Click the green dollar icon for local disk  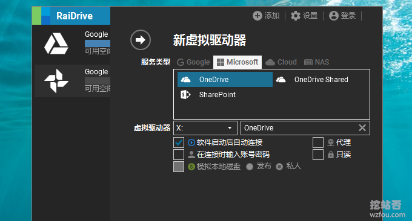pos(191,167)
